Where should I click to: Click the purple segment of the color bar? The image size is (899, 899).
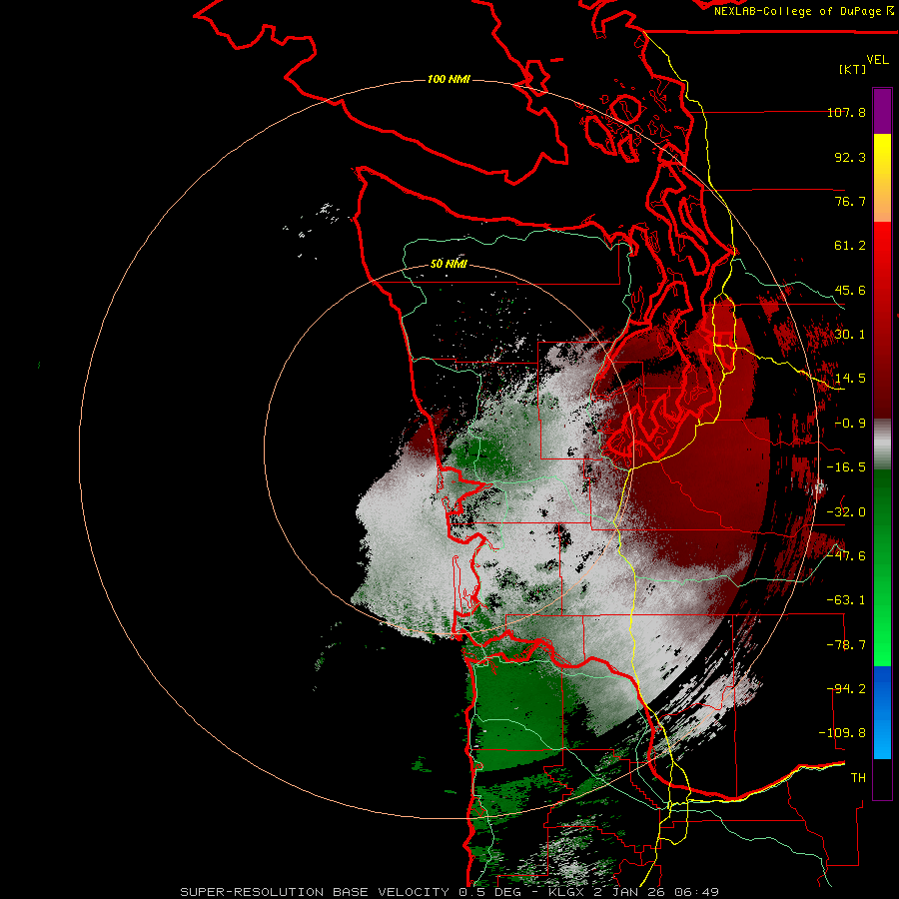[882, 111]
